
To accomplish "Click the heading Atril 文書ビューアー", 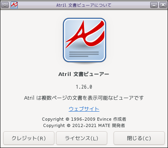I will (84, 74).
